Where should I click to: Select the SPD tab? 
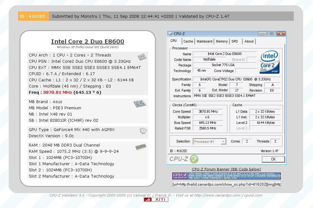coord(235,41)
